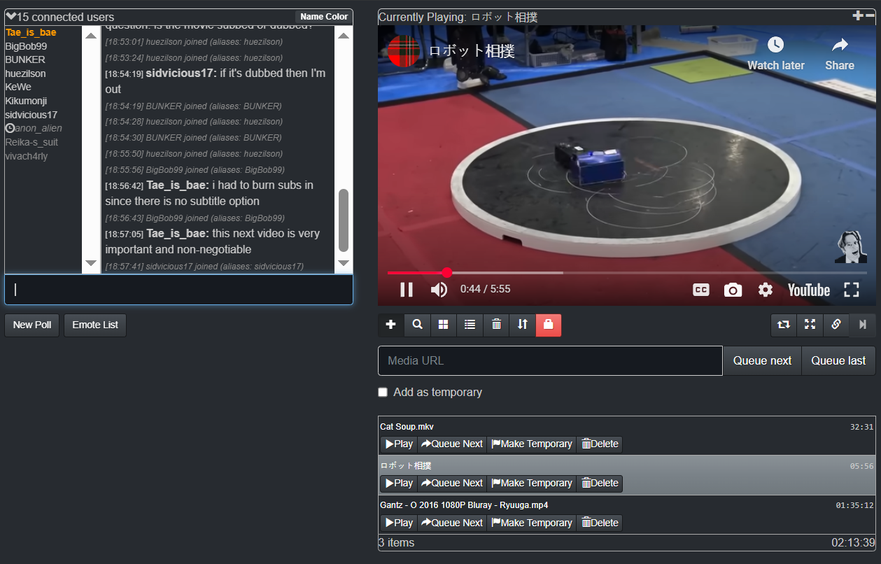Open the list view playlist button

(470, 325)
